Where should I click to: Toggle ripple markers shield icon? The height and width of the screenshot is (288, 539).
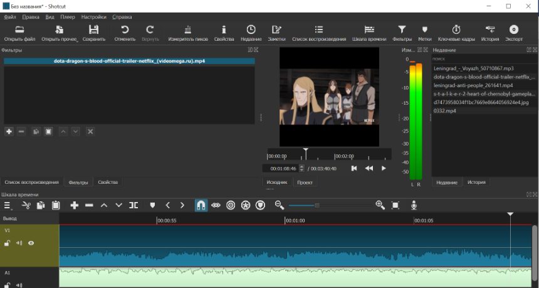pyautogui.click(x=260, y=205)
